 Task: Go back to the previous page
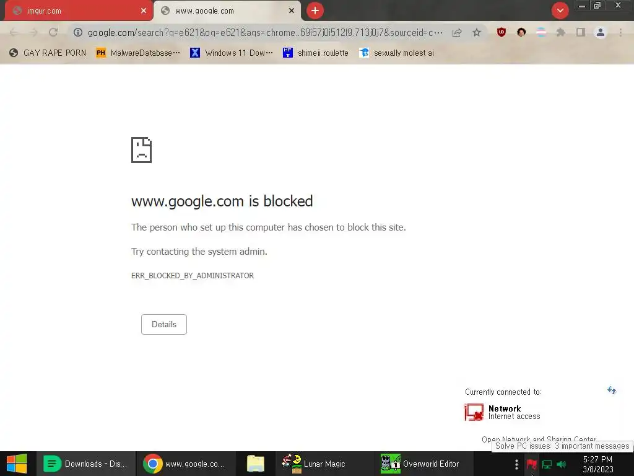click(14, 32)
